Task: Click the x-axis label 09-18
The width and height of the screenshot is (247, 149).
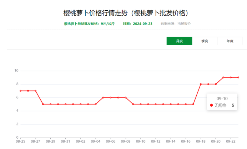Action: [x=201, y=142]
